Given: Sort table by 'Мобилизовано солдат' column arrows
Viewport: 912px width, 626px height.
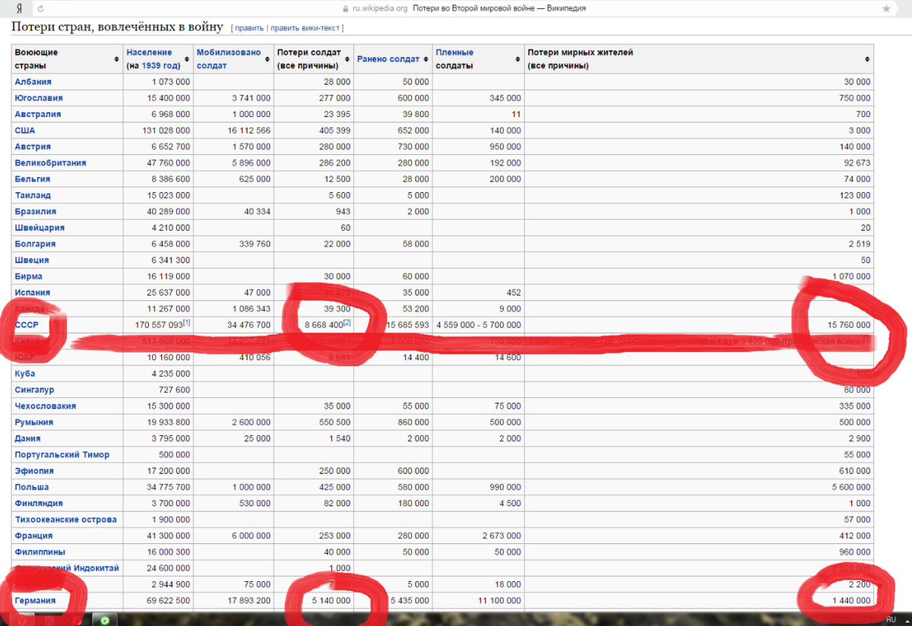Looking at the screenshot, I should click(268, 59).
